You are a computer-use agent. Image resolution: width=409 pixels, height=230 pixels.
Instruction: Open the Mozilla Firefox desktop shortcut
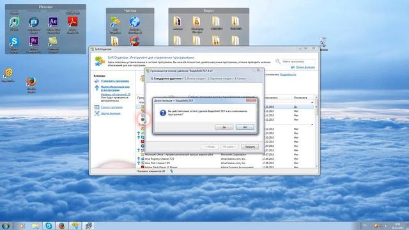[31, 81]
